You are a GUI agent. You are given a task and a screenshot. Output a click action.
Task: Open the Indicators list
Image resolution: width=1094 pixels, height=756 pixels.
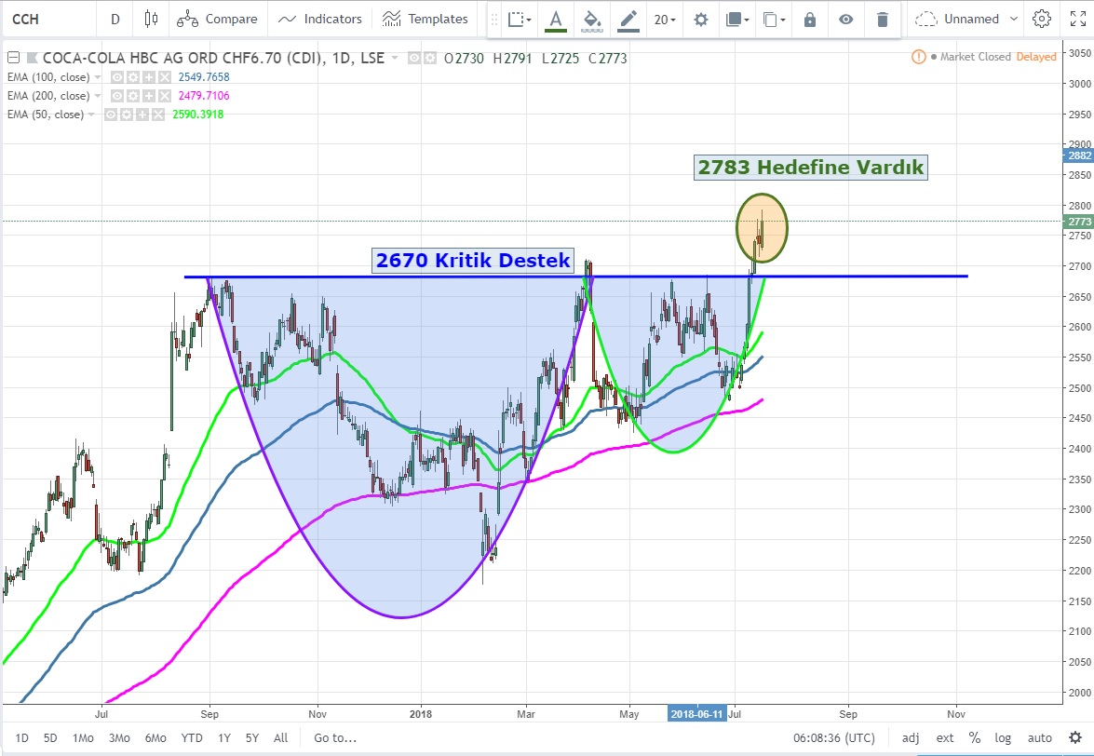(x=319, y=19)
